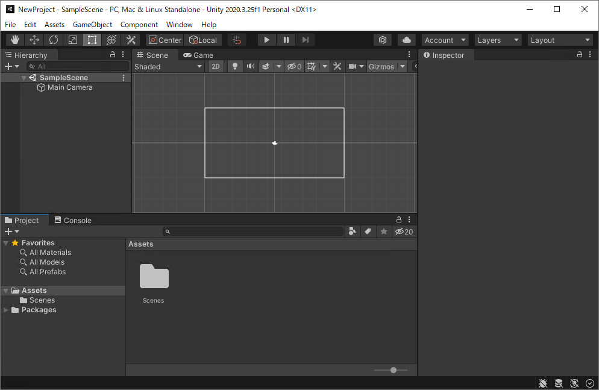Open SampleScene options menu
Viewport: 599px width, 390px height.
pyautogui.click(x=124, y=78)
